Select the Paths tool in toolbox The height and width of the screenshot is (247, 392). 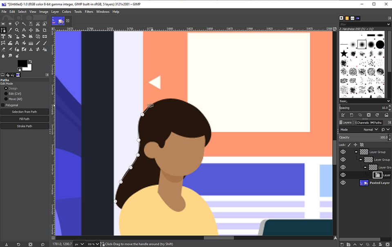[3, 30]
